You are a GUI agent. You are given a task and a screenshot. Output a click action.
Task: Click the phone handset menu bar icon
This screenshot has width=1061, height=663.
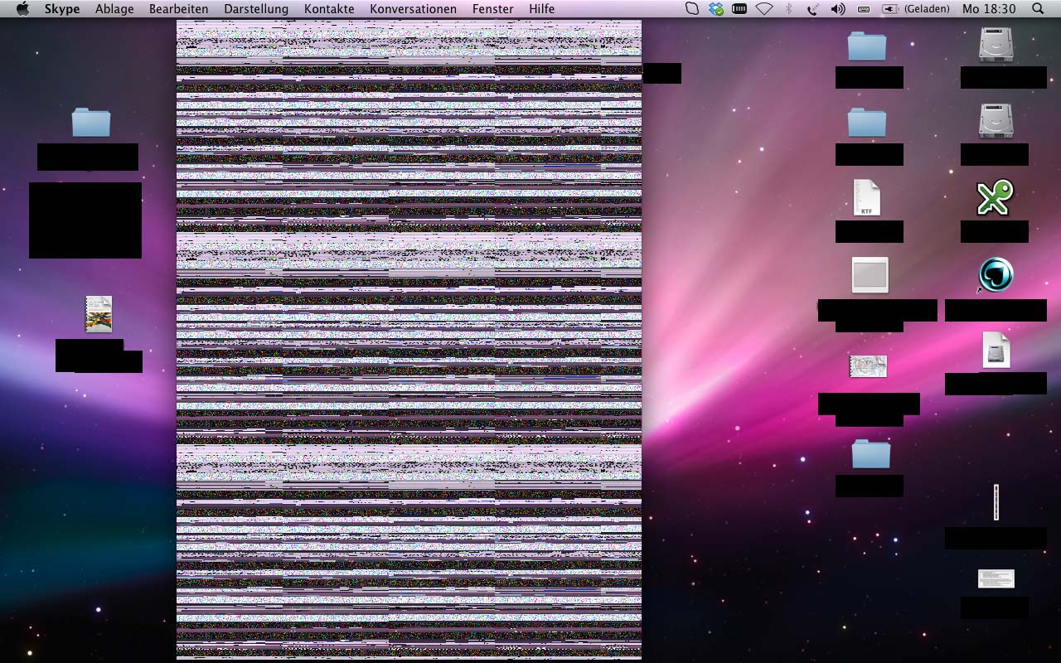coord(812,8)
